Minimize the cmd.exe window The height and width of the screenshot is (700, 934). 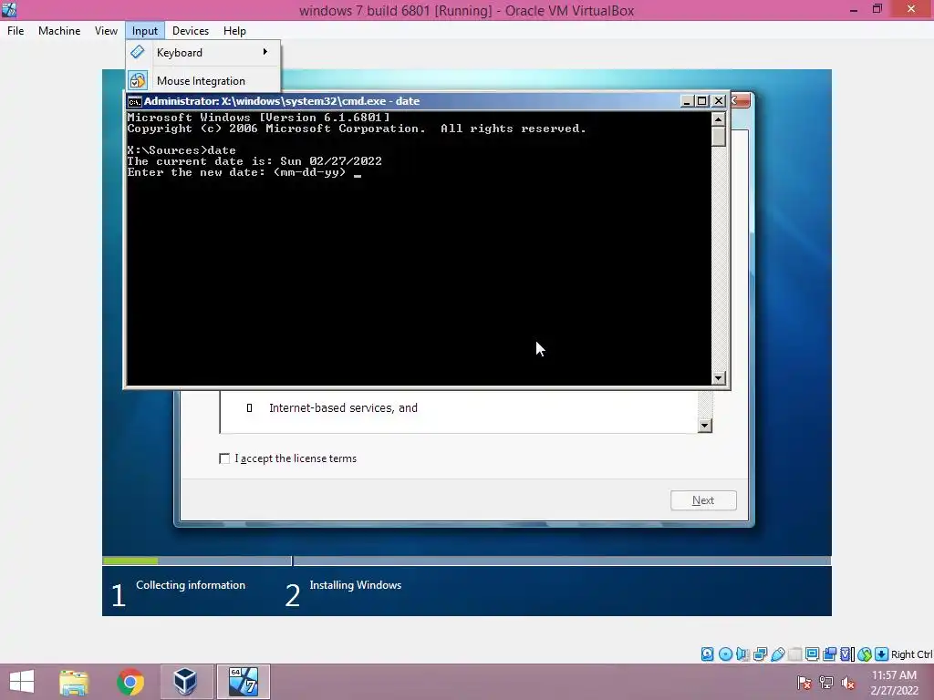click(686, 101)
